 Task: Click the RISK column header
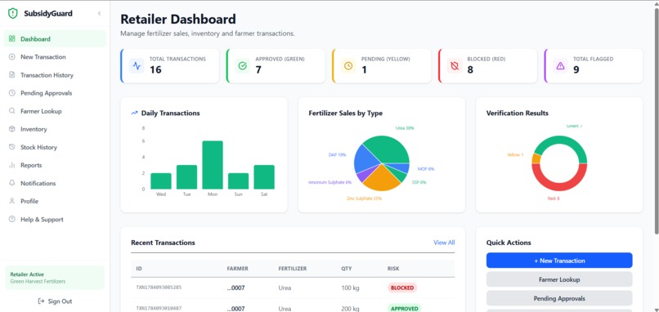[x=393, y=269]
